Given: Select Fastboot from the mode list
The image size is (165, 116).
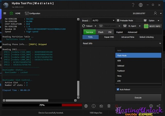Looking at the screenshot, I should click(x=121, y=71).
